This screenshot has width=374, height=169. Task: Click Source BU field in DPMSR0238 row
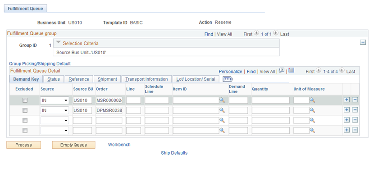(x=82, y=110)
